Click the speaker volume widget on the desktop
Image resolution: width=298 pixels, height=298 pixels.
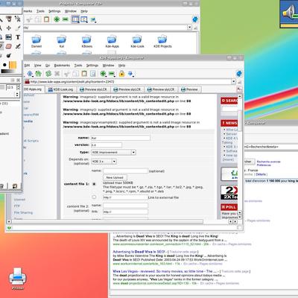click(x=289, y=14)
